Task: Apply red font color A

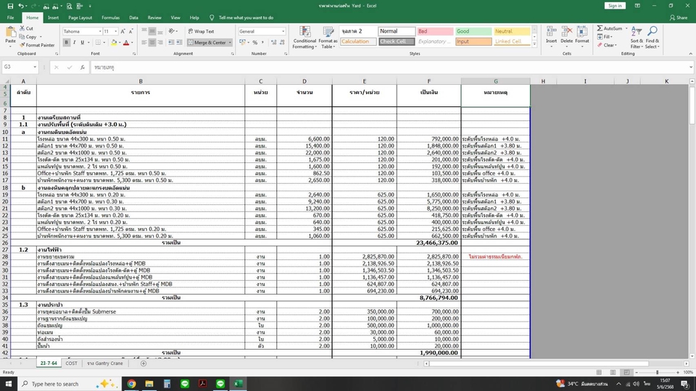Action: (x=126, y=43)
